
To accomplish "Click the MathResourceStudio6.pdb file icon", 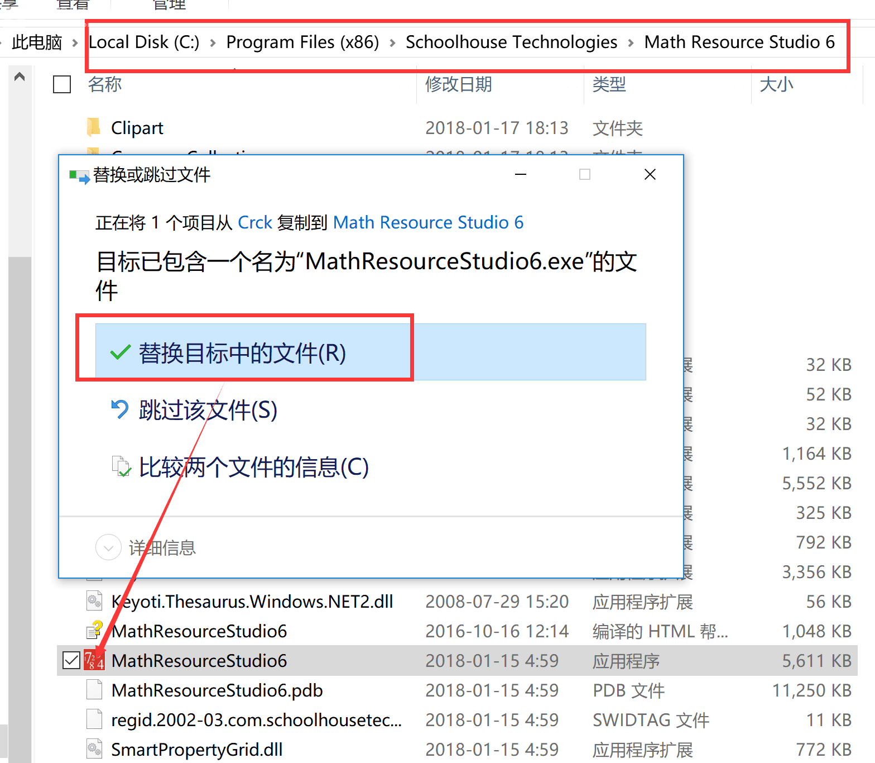I will point(94,690).
